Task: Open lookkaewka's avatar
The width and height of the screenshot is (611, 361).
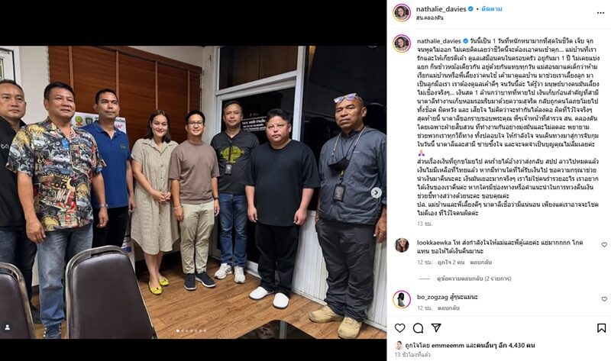Action: (402, 245)
